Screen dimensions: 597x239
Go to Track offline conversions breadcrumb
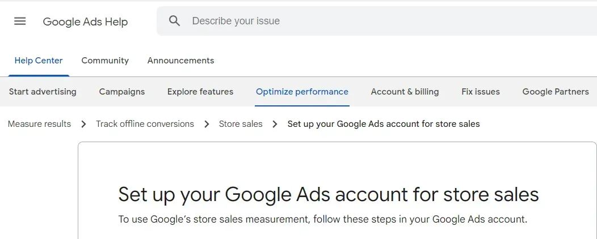[145, 124]
